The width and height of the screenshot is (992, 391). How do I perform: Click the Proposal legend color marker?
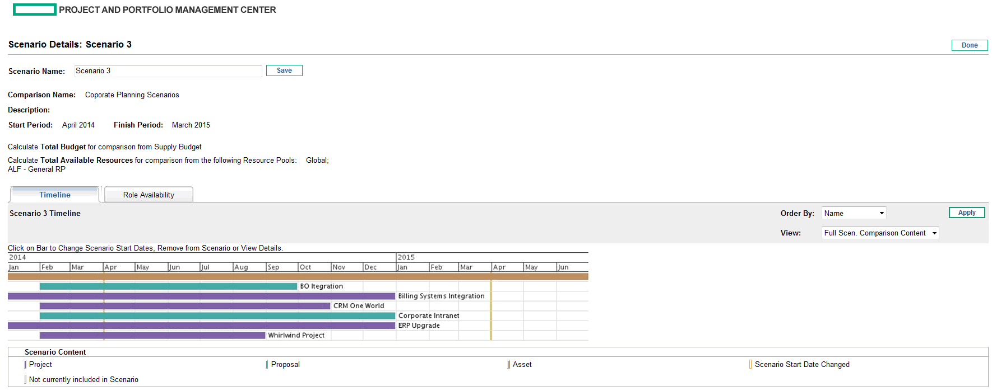pos(267,365)
